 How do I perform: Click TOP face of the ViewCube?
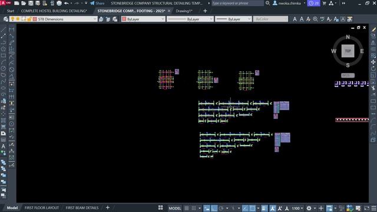[348, 51]
